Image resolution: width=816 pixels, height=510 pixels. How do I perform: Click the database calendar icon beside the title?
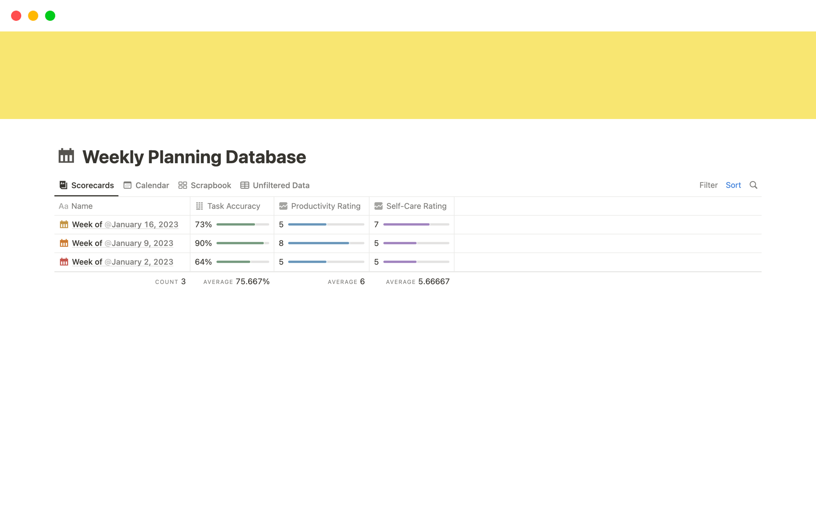[x=66, y=156]
